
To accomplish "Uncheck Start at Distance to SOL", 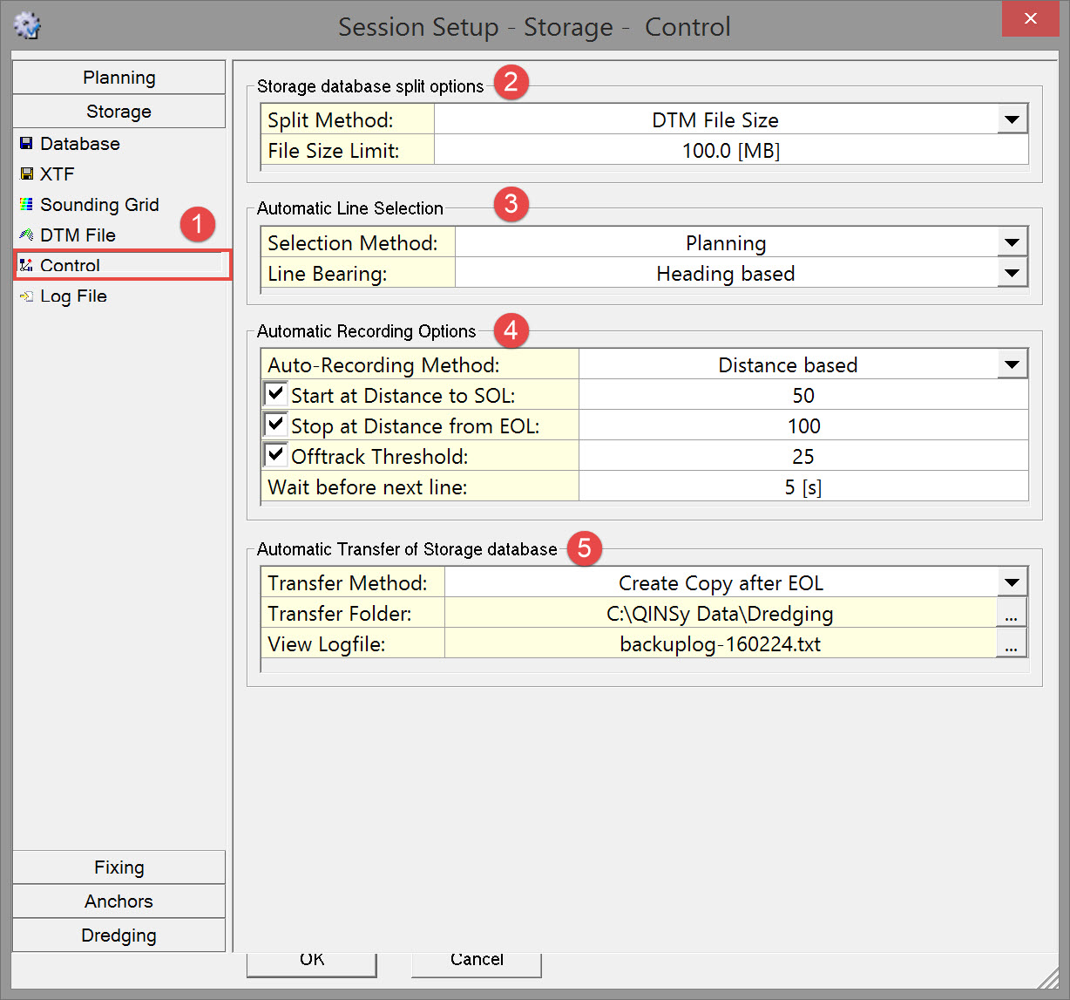I will tap(276, 394).
